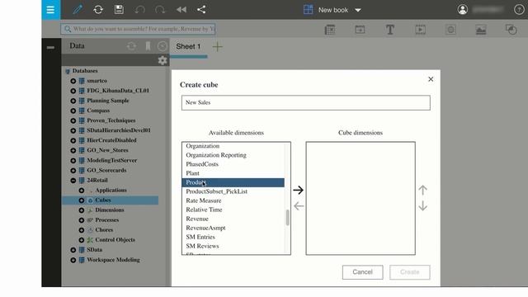Select the Dimensions tree item

pos(110,210)
